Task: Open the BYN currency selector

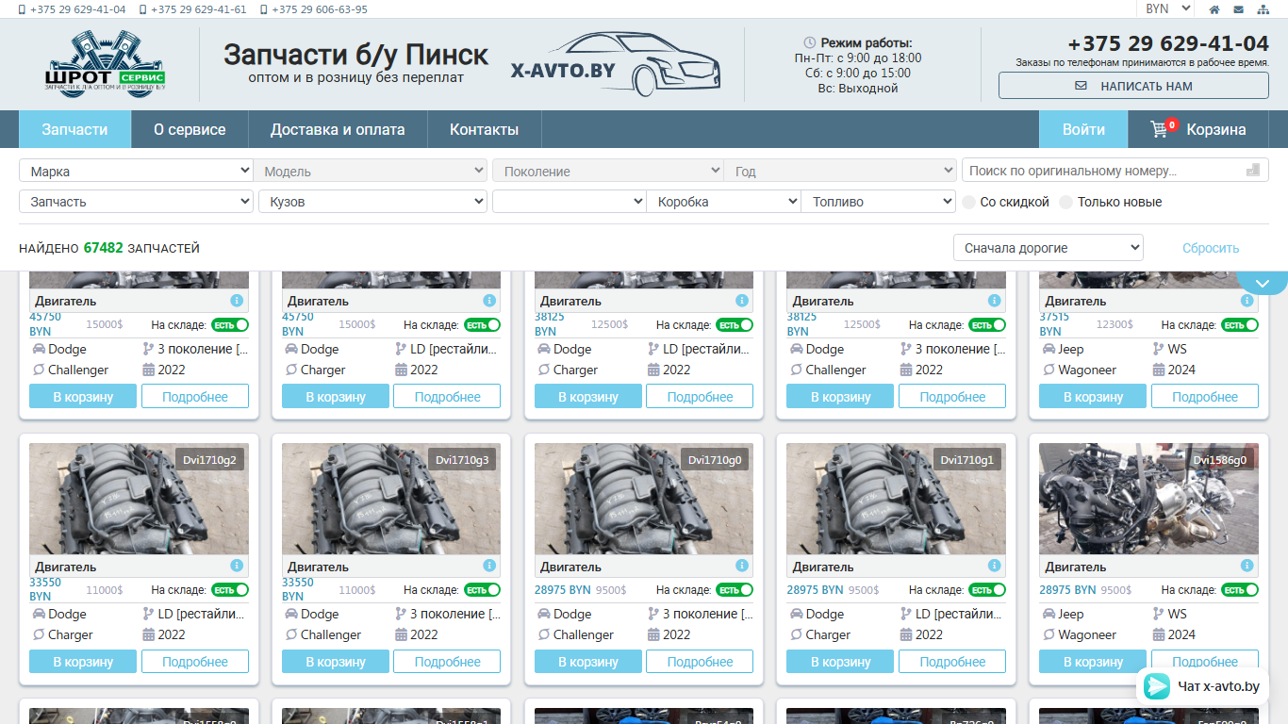Action: tap(1165, 8)
